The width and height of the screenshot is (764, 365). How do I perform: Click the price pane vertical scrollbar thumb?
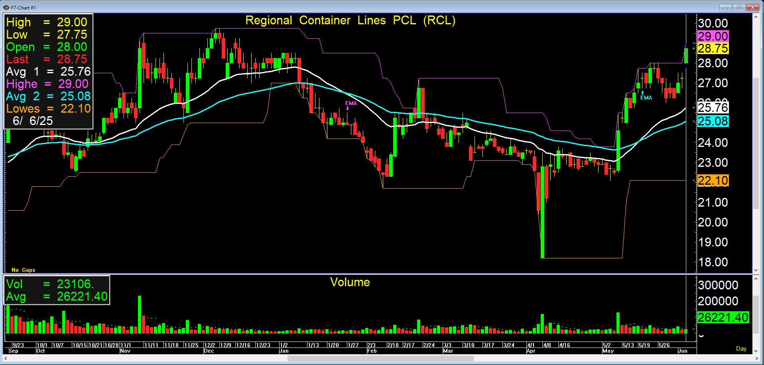pyautogui.click(x=756, y=144)
